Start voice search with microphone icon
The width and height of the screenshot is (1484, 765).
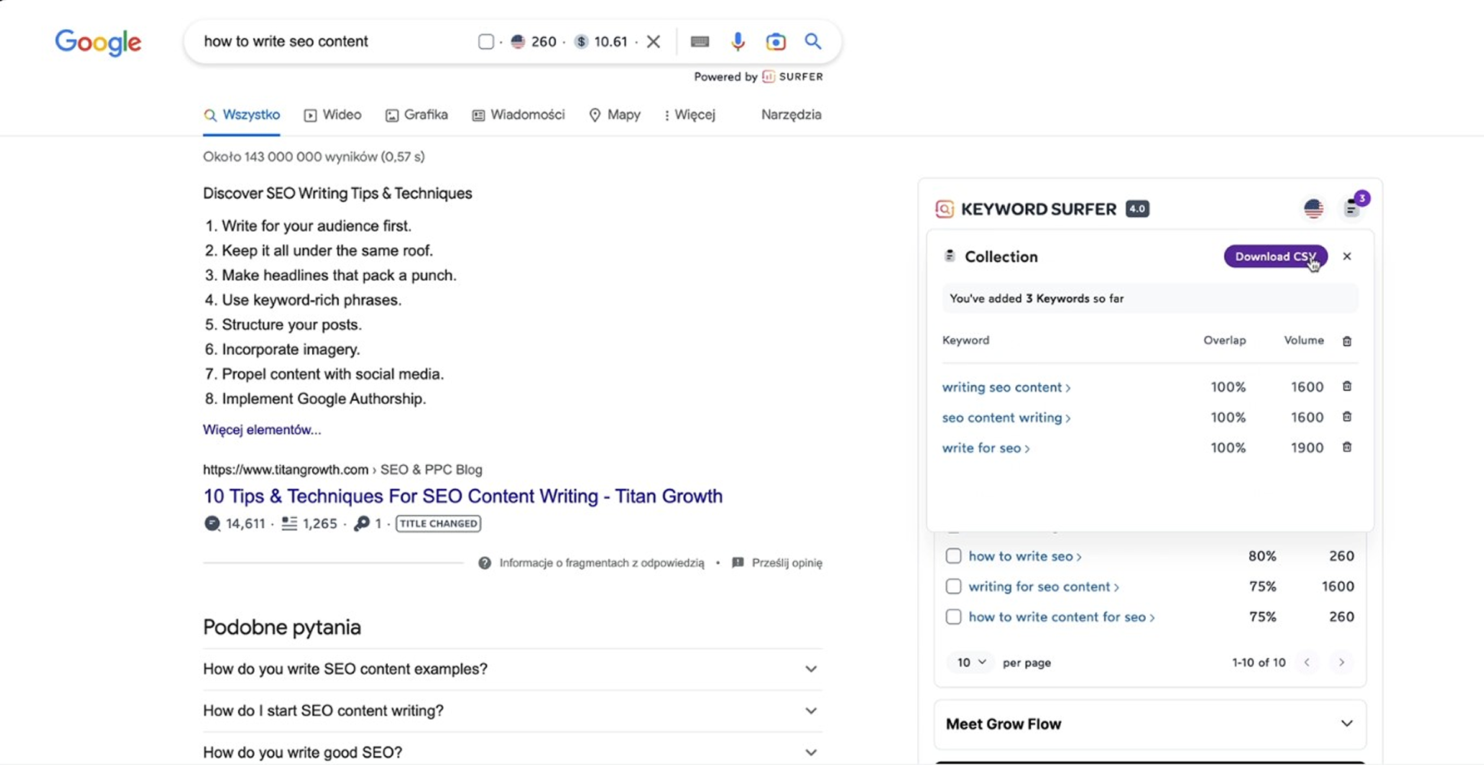[x=737, y=41]
